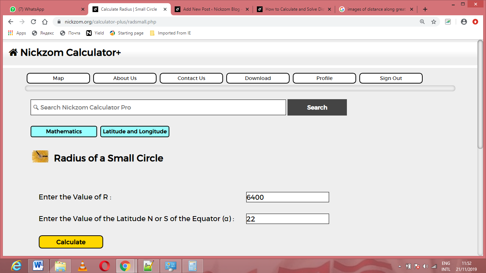Image resolution: width=486 pixels, height=273 pixels.
Task: Click the zoom magnifier icon in address bar
Action: pyautogui.click(x=422, y=22)
